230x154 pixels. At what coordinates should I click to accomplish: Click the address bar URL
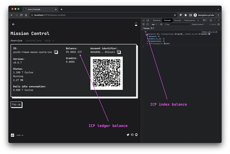tap(50, 15)
